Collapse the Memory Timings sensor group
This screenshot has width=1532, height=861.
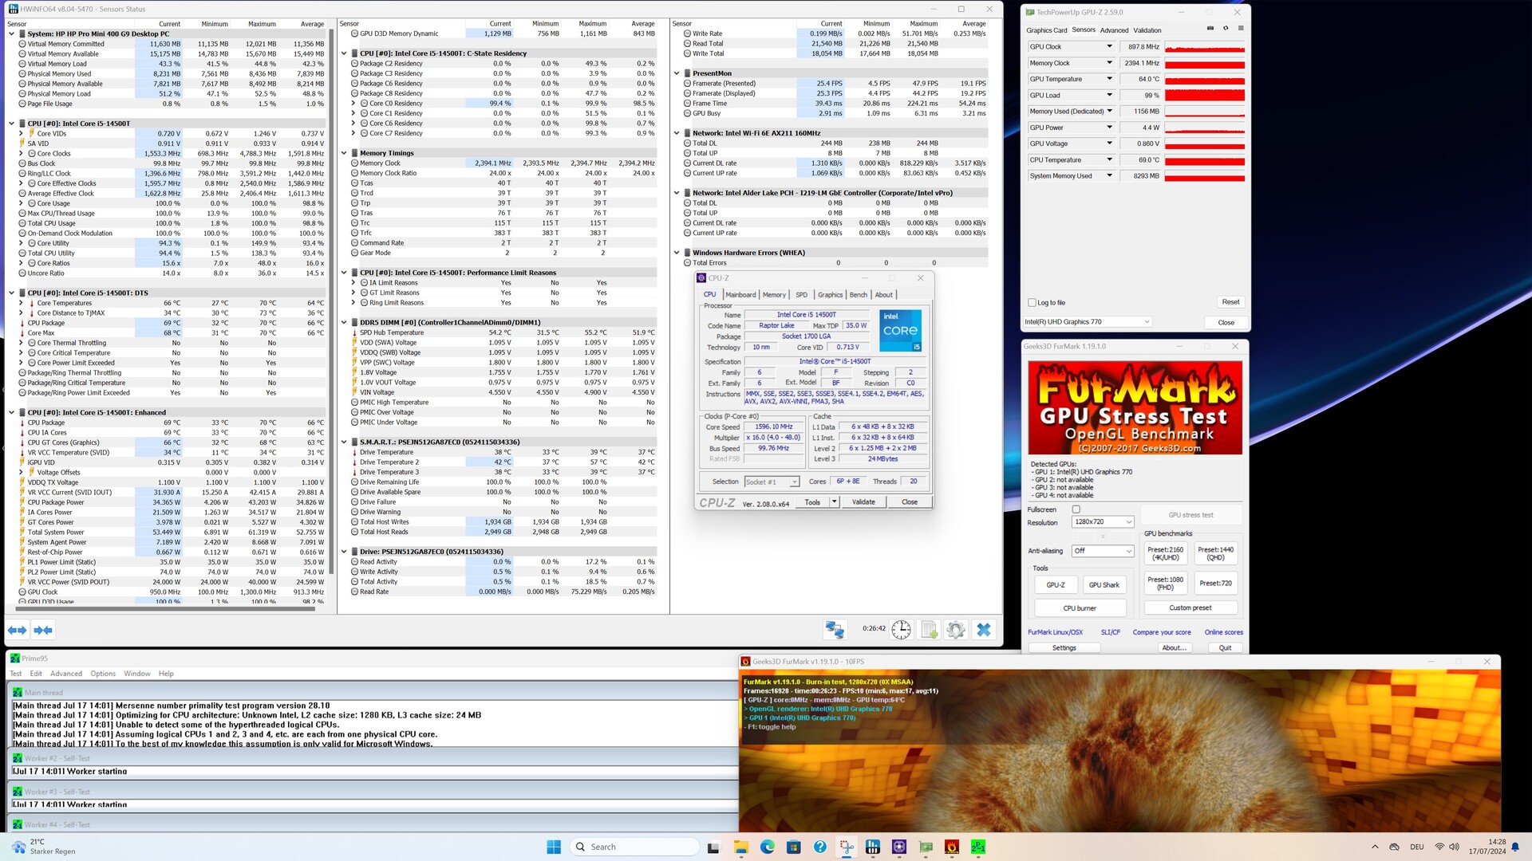coord(344,153)
